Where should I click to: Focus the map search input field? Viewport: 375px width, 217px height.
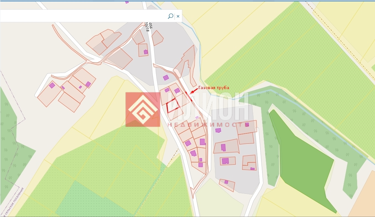pyautogui.click(x=84, y=16)
